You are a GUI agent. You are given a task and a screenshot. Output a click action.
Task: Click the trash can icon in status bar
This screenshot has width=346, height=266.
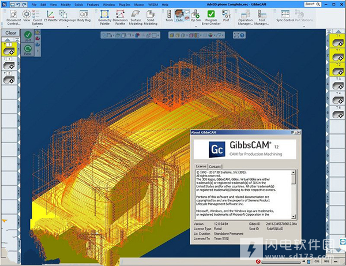(309, 261)
